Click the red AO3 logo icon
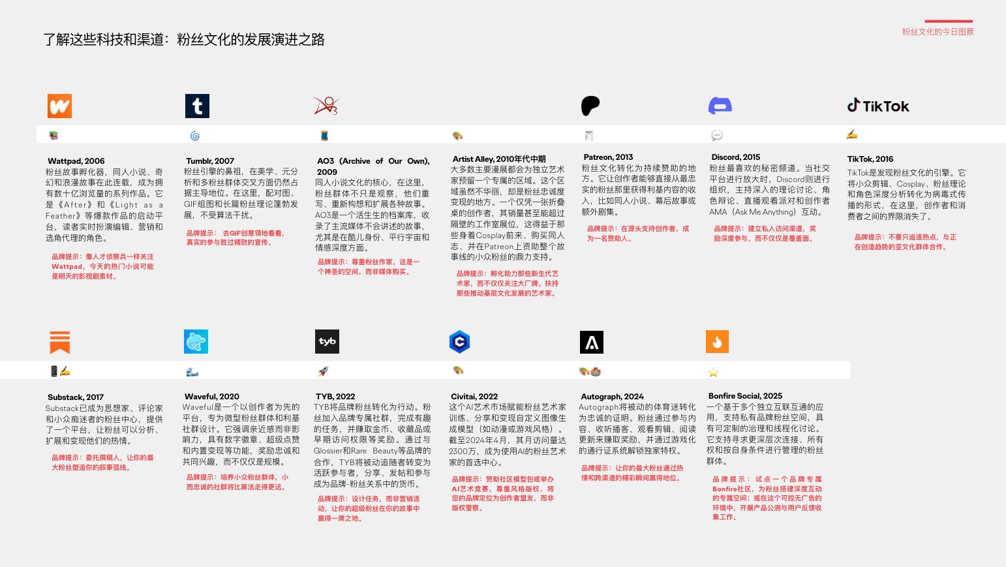This screenshot has width=1006, height=567. pyautogui.click(x=326, y=105)
